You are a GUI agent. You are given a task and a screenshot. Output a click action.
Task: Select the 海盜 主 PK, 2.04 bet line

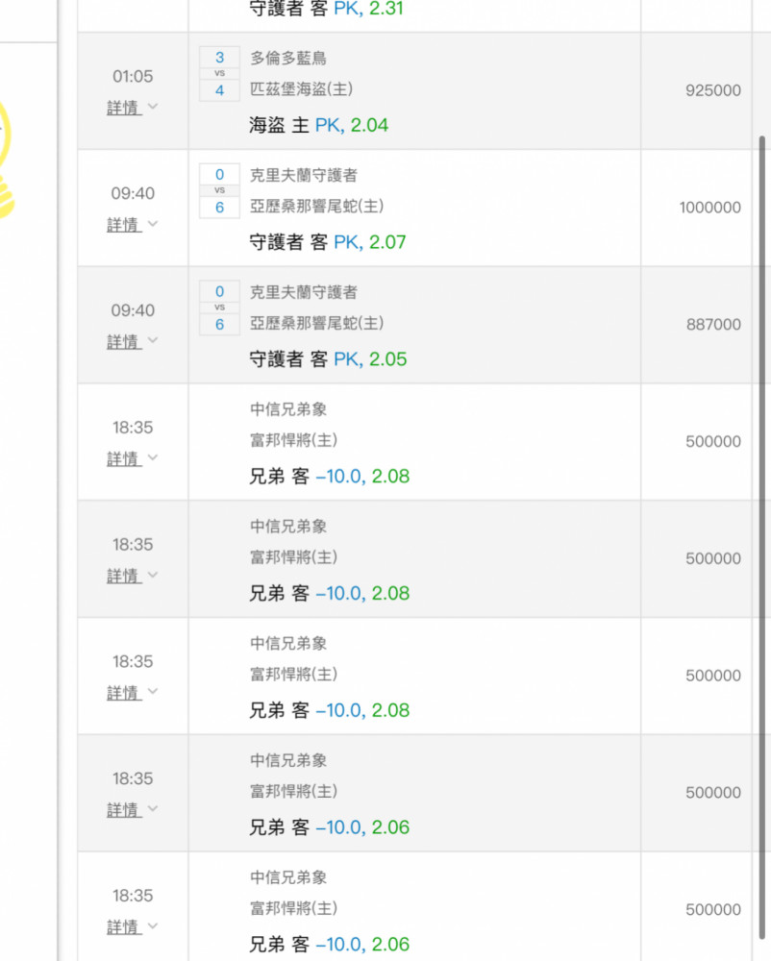click(x=318, y=125)
